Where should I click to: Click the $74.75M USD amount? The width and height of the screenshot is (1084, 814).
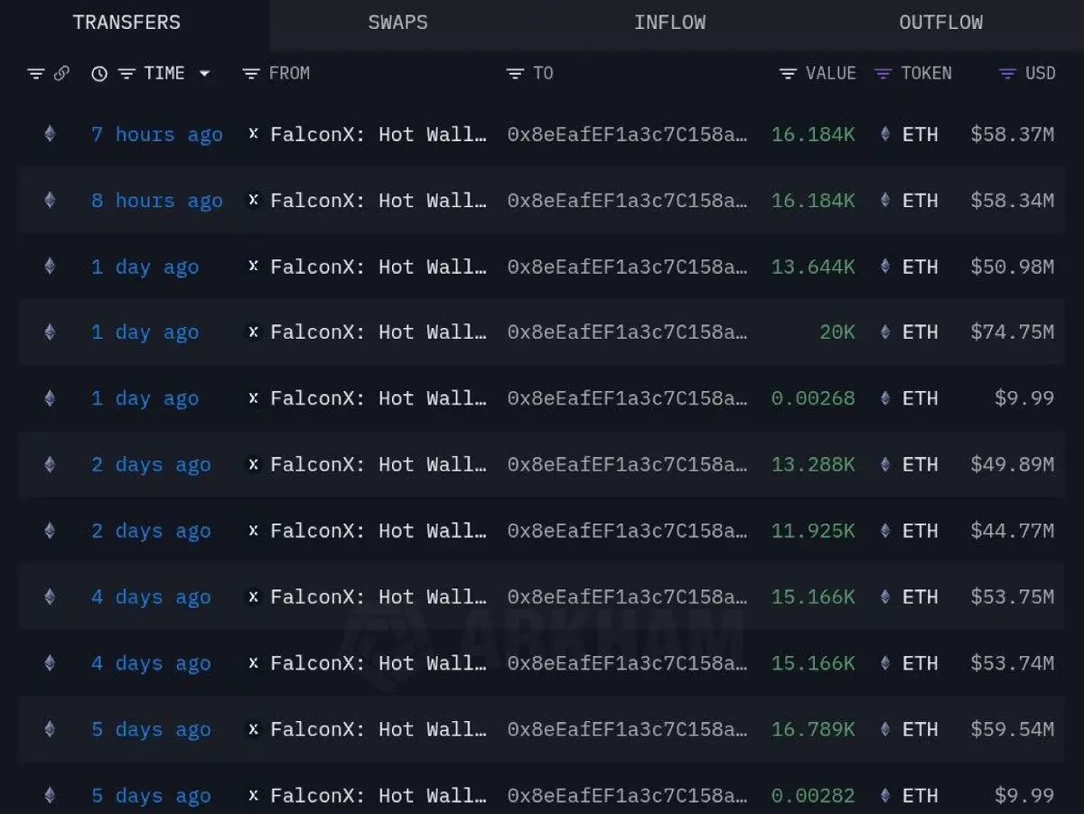pos(1013,332)
